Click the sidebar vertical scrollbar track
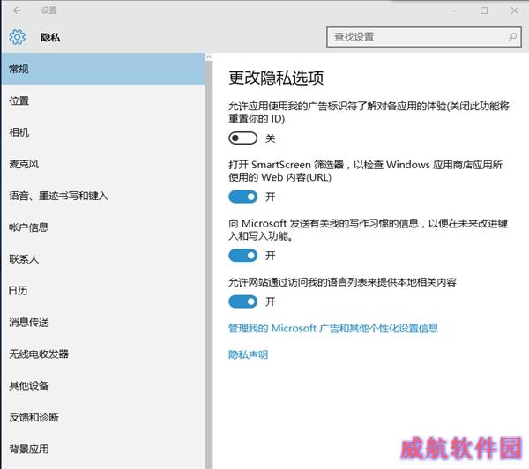The height and width of the screenshot is (469, 529). point(208,264)
